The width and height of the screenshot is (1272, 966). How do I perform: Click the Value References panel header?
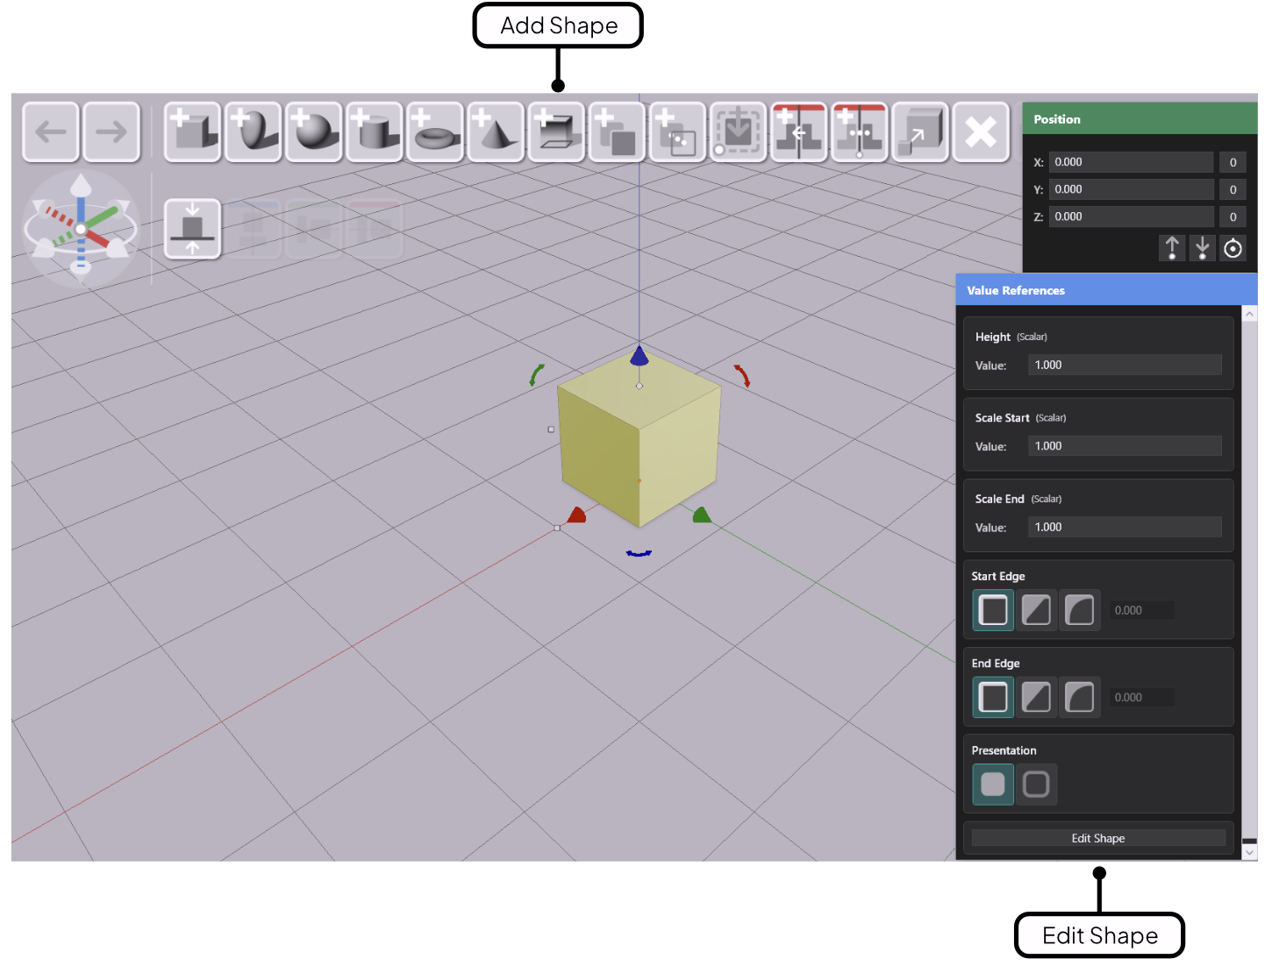pos(1106,290)
